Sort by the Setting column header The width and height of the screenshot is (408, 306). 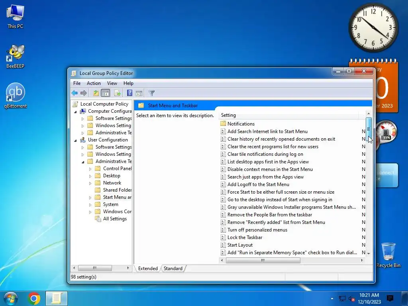click(x=289, y=115)
